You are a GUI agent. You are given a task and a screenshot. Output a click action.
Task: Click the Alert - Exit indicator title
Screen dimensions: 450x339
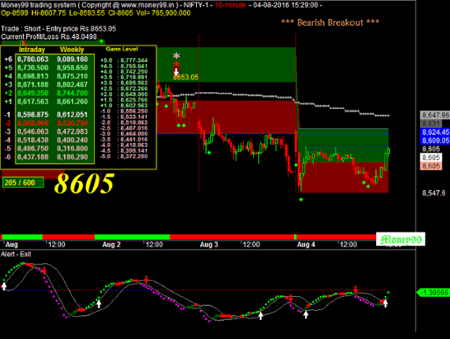click(x=16, y=255)
